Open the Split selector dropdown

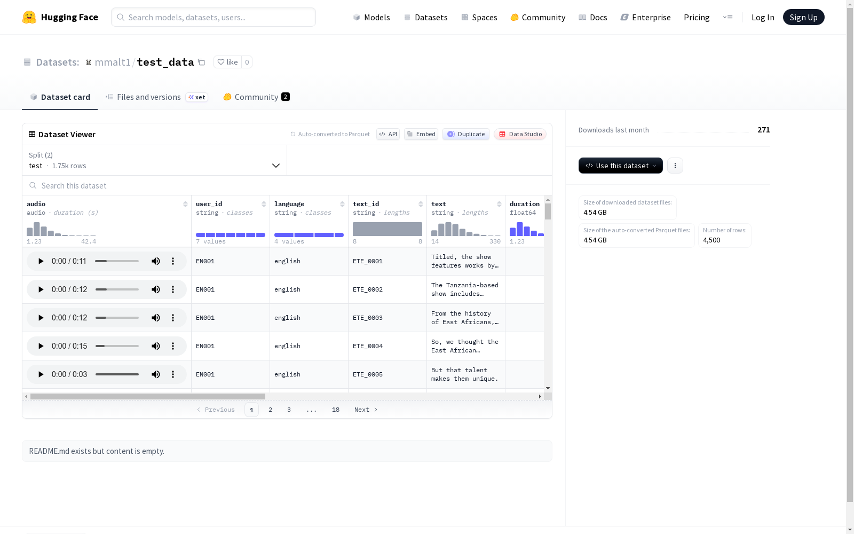point(155,160)
